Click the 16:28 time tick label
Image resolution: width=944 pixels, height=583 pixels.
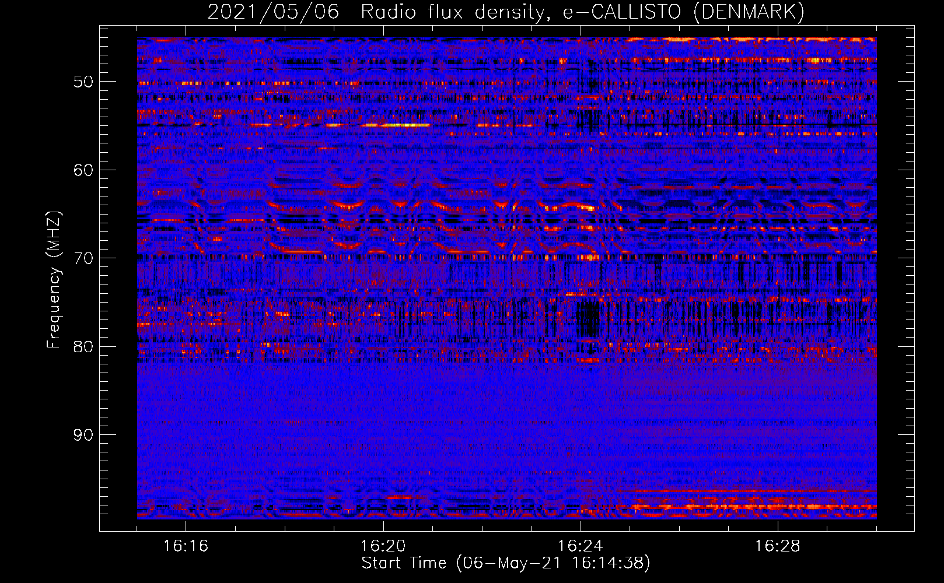[x=777, y=546]
